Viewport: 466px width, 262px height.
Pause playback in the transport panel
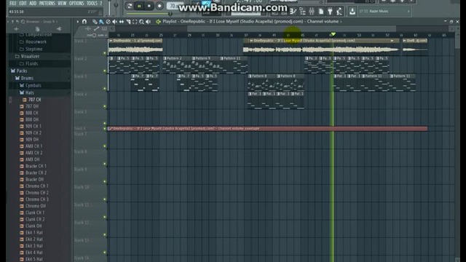[139, 6]
